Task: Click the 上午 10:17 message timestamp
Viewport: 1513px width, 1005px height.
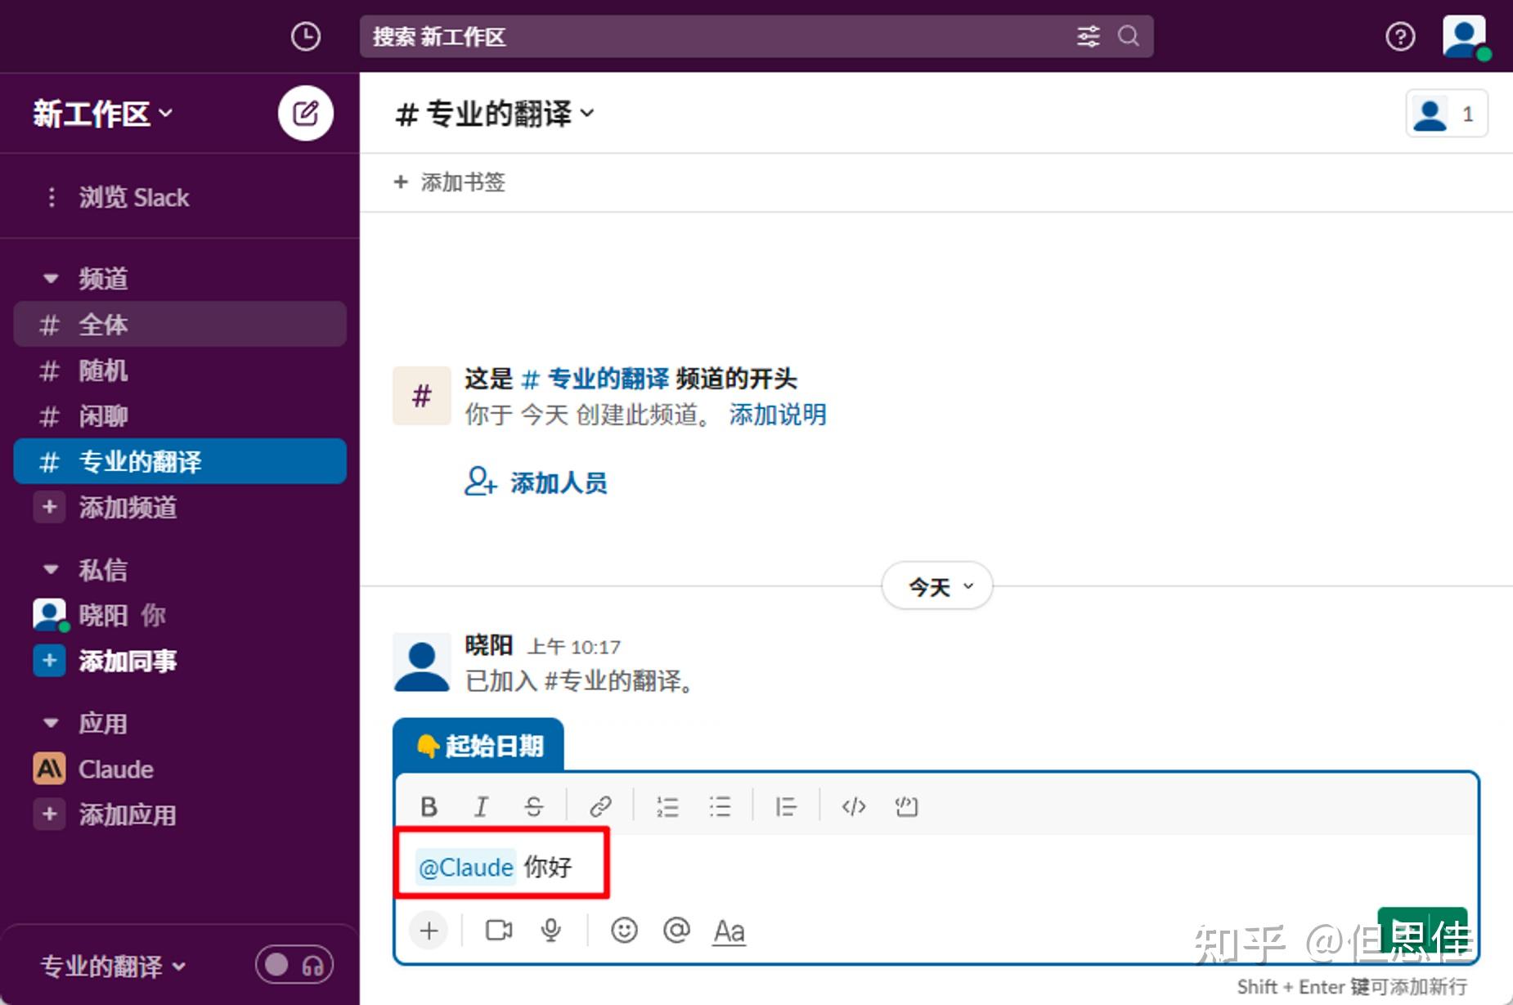Action: (x=574, y=648)
